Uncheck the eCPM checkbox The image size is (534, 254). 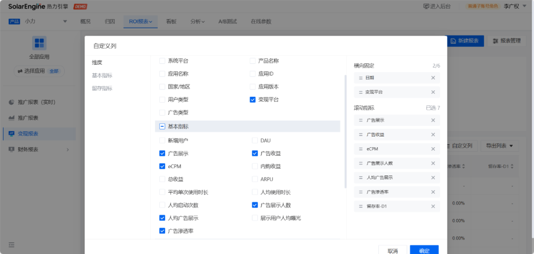coord(162,167)
